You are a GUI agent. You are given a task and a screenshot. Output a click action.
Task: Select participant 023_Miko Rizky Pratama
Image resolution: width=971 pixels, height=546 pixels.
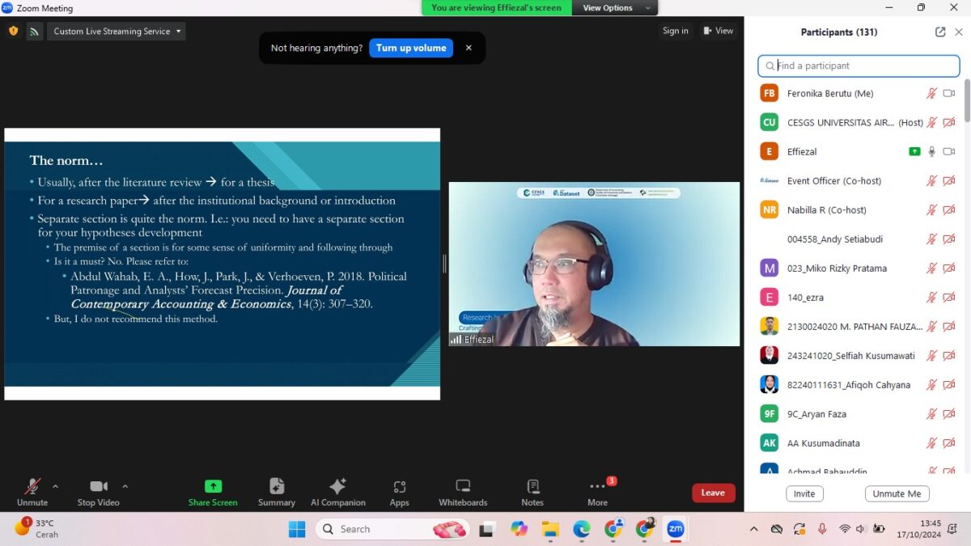click(859, 269)
